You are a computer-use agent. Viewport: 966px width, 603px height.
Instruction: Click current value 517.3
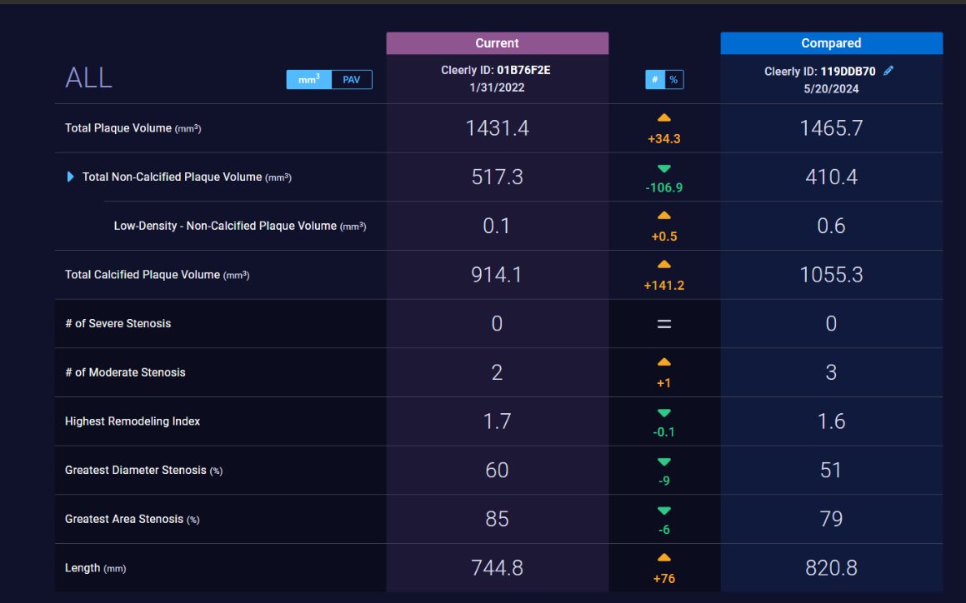(498, 177)
